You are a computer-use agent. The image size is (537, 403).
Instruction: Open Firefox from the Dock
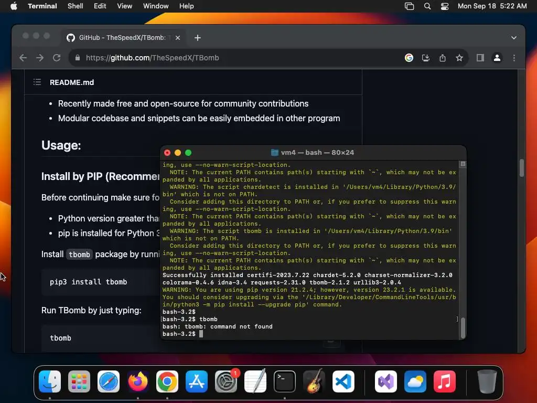138,381
